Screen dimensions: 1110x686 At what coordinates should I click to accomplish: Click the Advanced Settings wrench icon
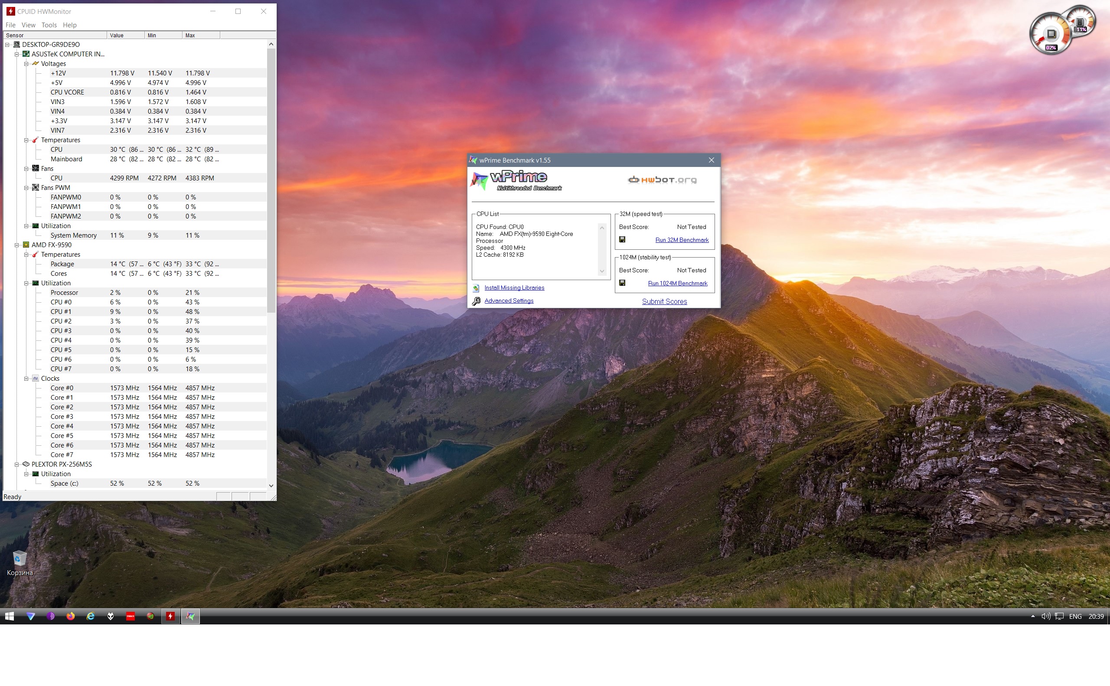476,301
